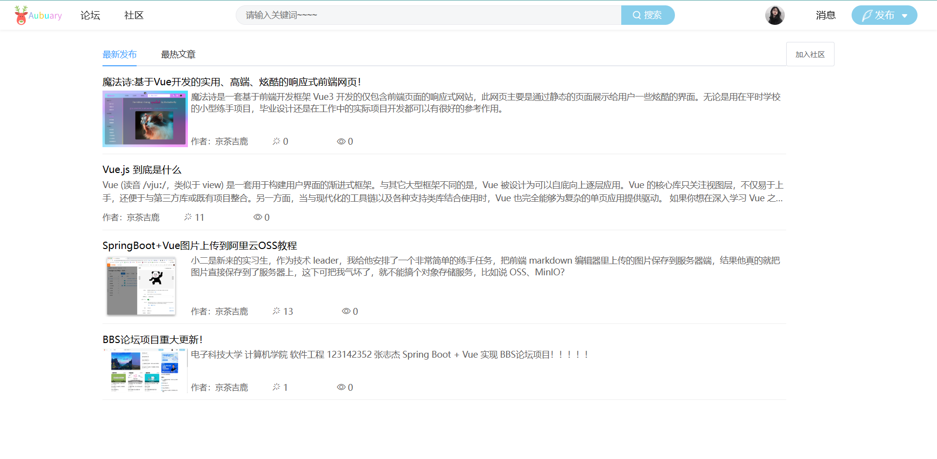Image resolution: width=937 pixels, height=459 pixels.
Task: Click the 魔法诗 article thumbnail image
Action: (x=144, y=118)
